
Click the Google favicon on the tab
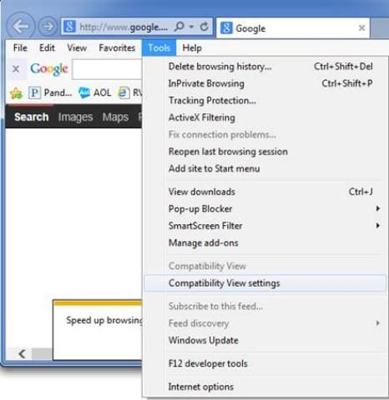coord(226,28)
